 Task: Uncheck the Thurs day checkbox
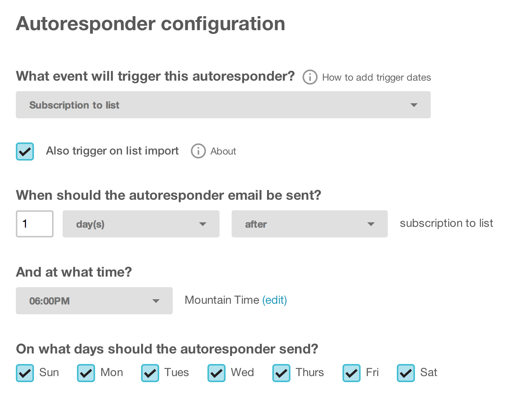point(281,373)
